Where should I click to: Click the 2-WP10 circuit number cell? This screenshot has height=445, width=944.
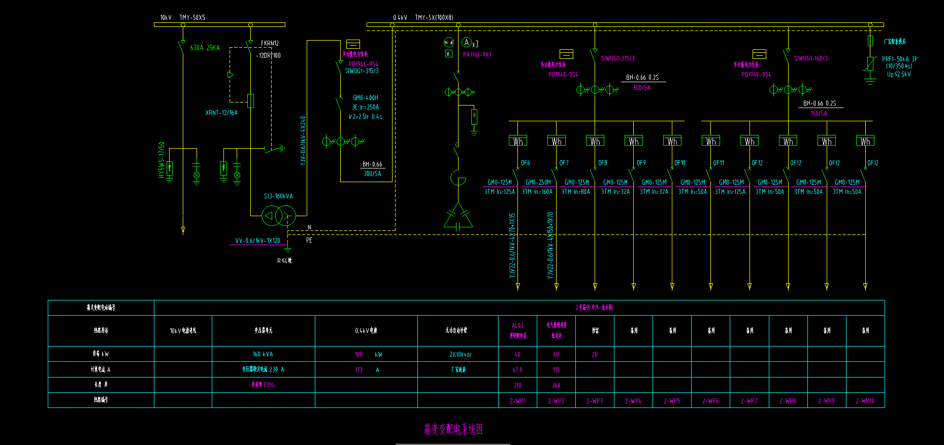click(865, 401)
